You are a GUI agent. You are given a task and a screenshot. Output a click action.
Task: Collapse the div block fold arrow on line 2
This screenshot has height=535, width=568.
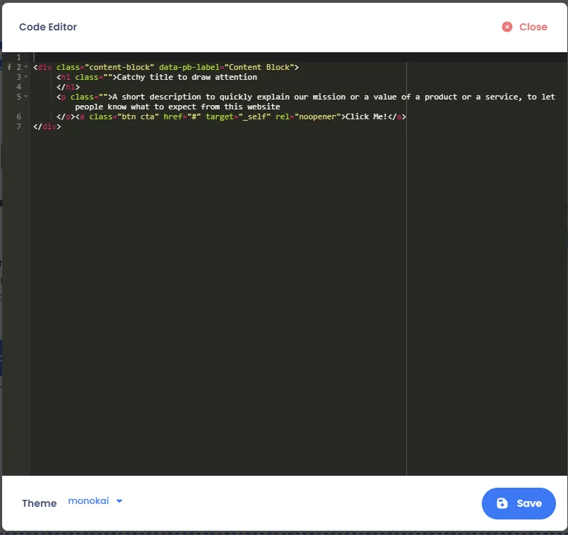26,67
